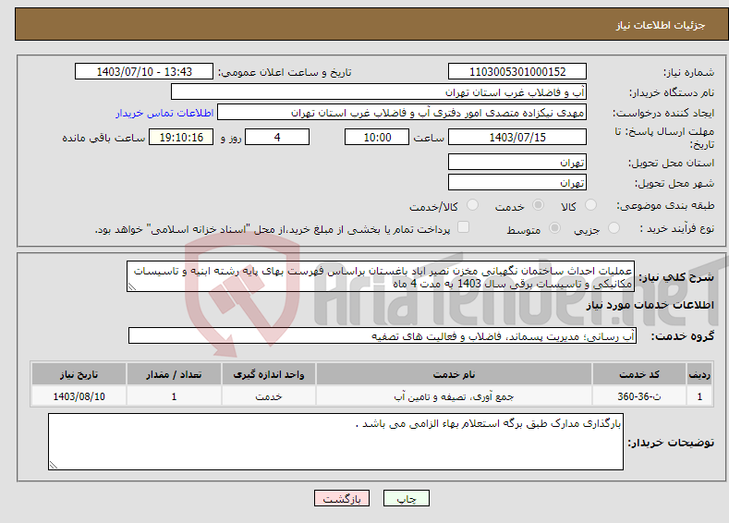Screen dimensions: 729x523
Task: Click the بازگشت back button
Action: [342, 498]
